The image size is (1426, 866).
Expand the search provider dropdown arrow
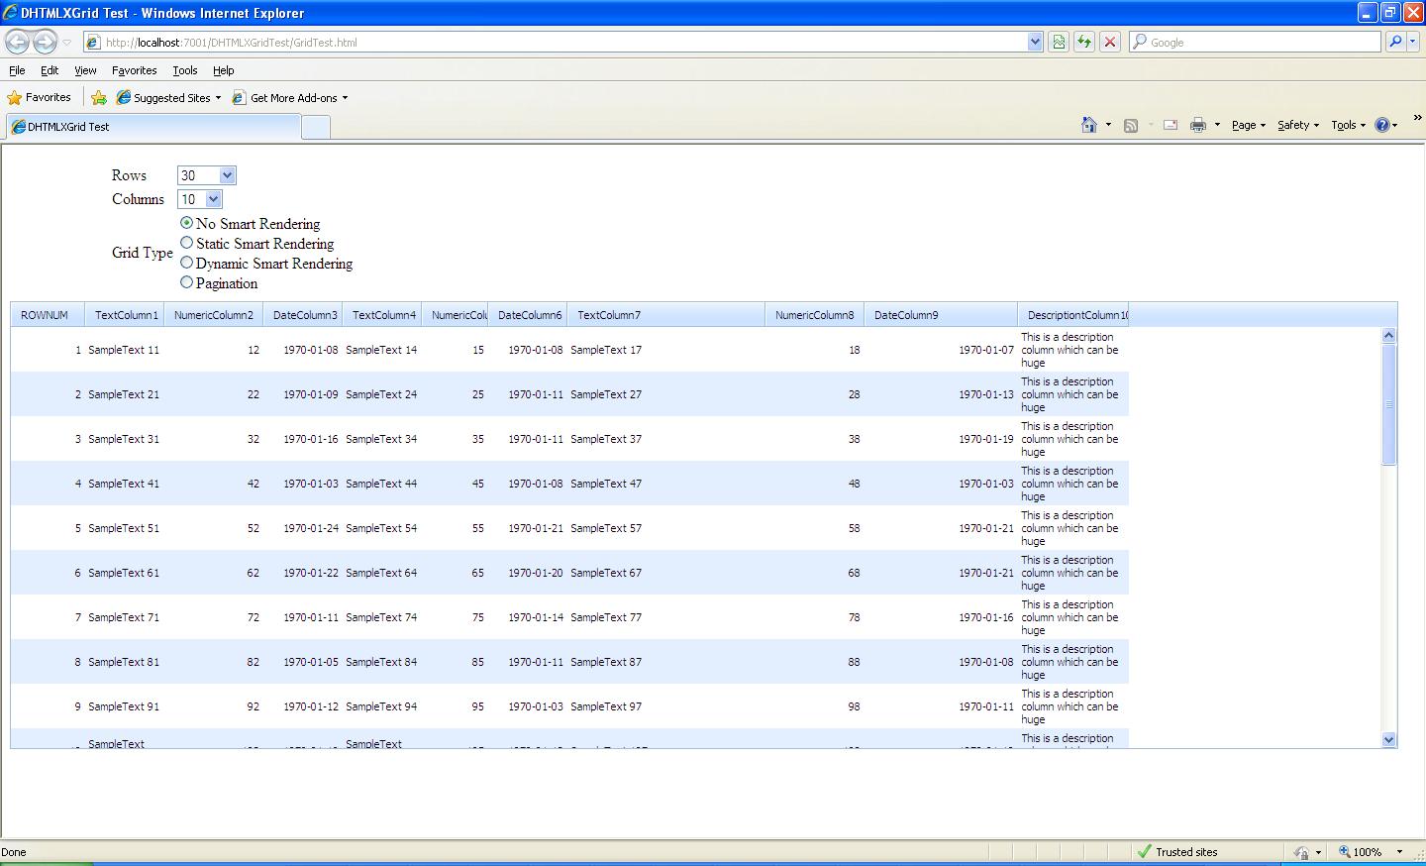(x=1413, y=42)
